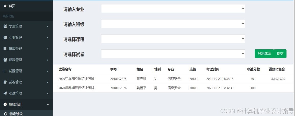Image resolution: width=295 pixels, height=116 pixels.
Task: Click 2020年春期党课结业考试 in 黄志鹏's row
Action: 76,79
